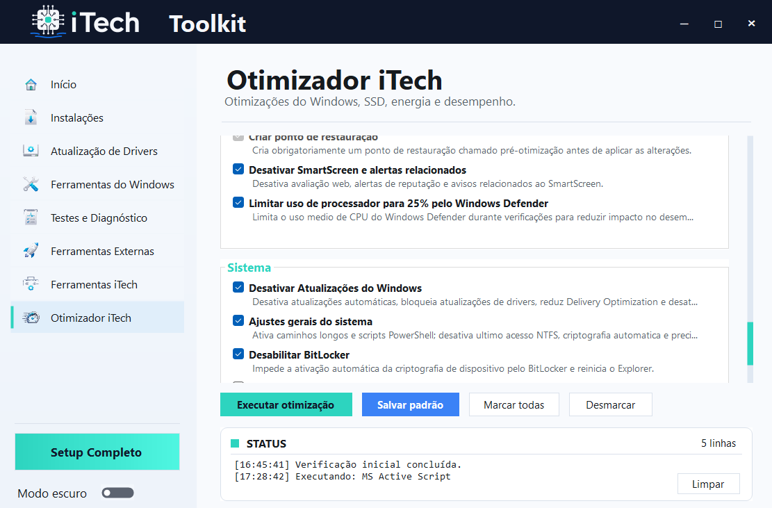
Task: Click Marcar todas button
Action: pyautogui.click(x=514, y=404)
